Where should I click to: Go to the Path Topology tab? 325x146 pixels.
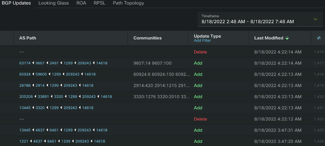pyautogui.click(x=128, y=3)
